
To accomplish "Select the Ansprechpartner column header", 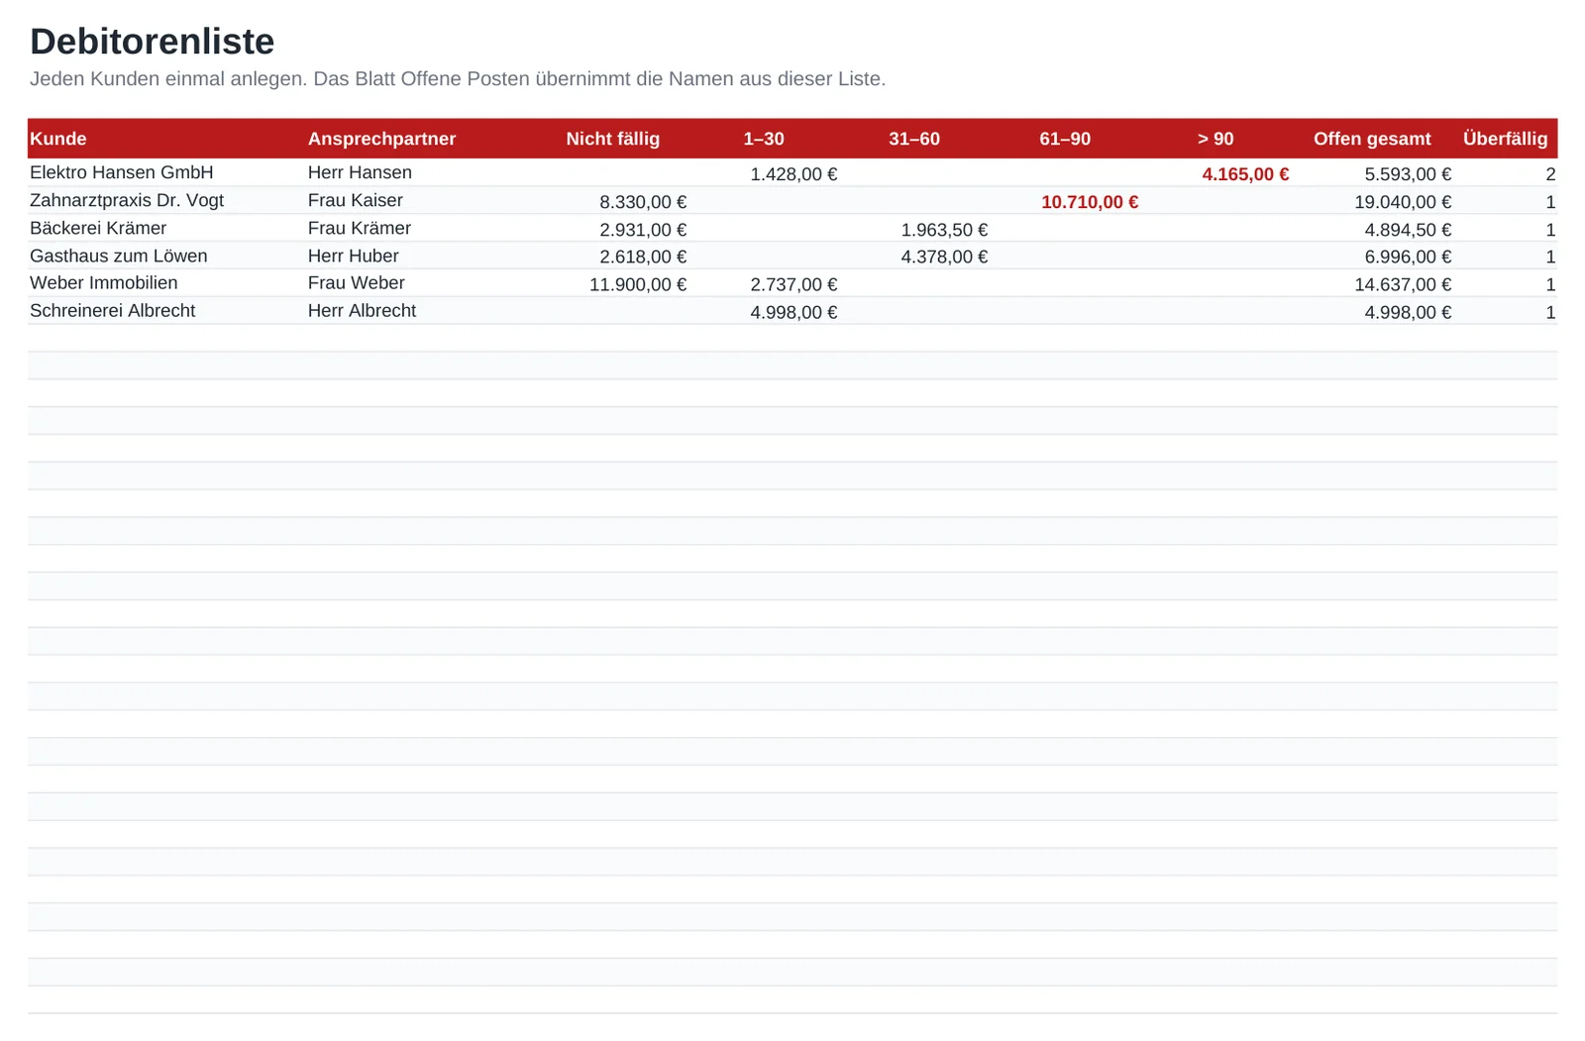I will point(381,139).
